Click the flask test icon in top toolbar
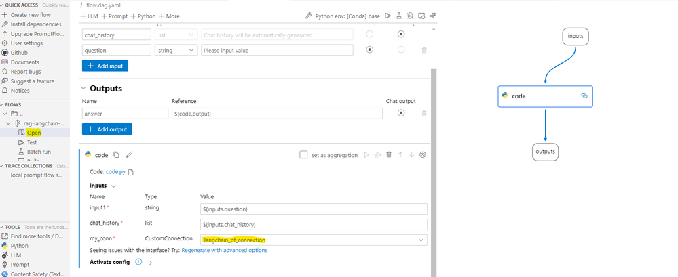Image resolution: width=678 pixels, height=277 pixels. pyautogui.click(x=399, y=16)
